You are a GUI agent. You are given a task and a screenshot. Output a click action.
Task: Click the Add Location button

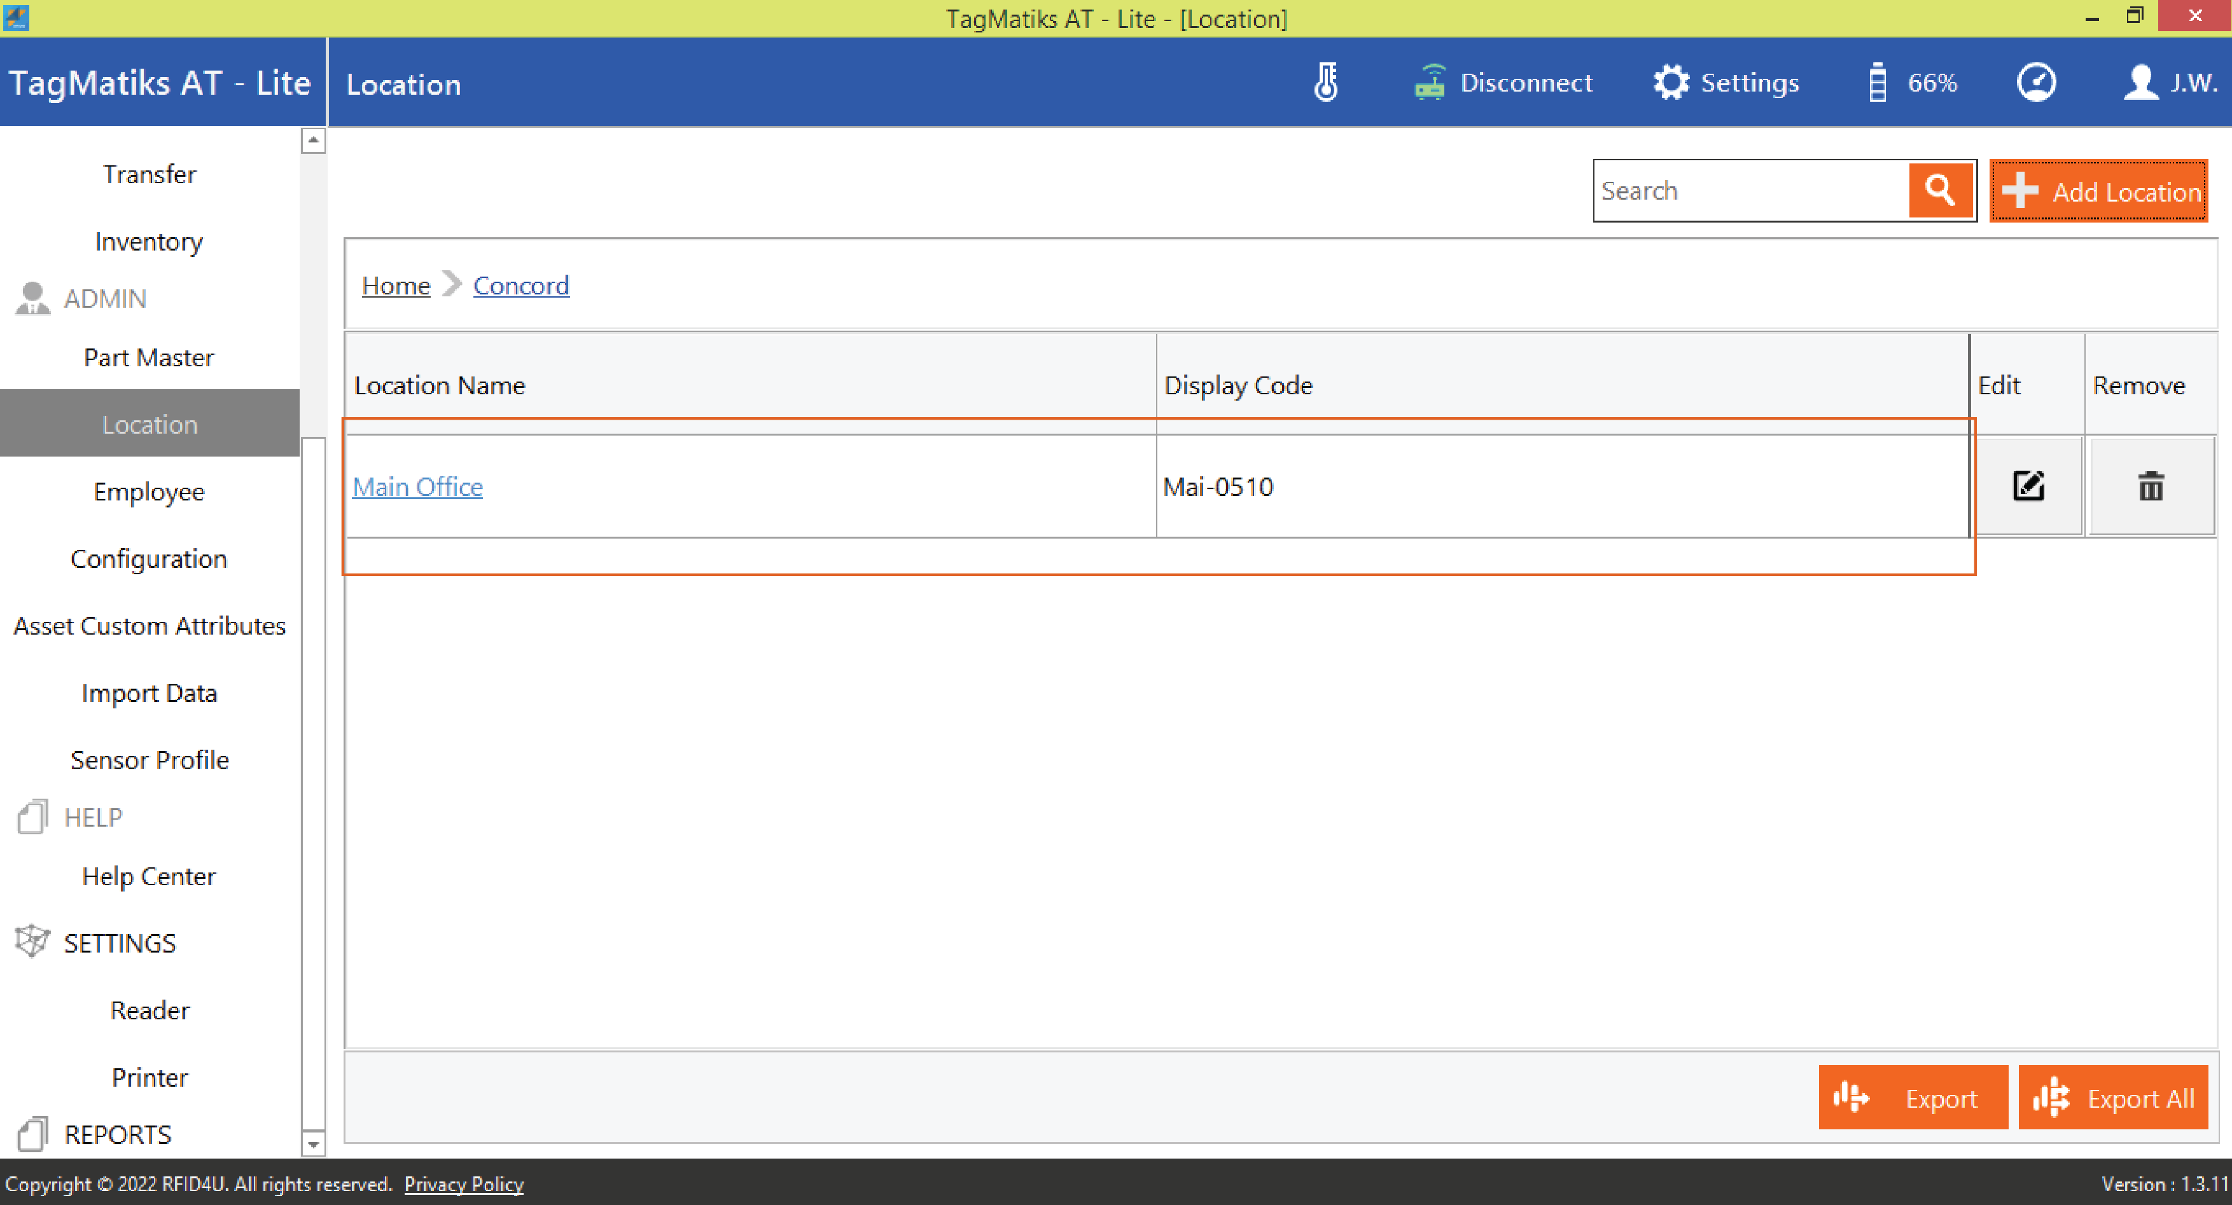(2098, 191)
